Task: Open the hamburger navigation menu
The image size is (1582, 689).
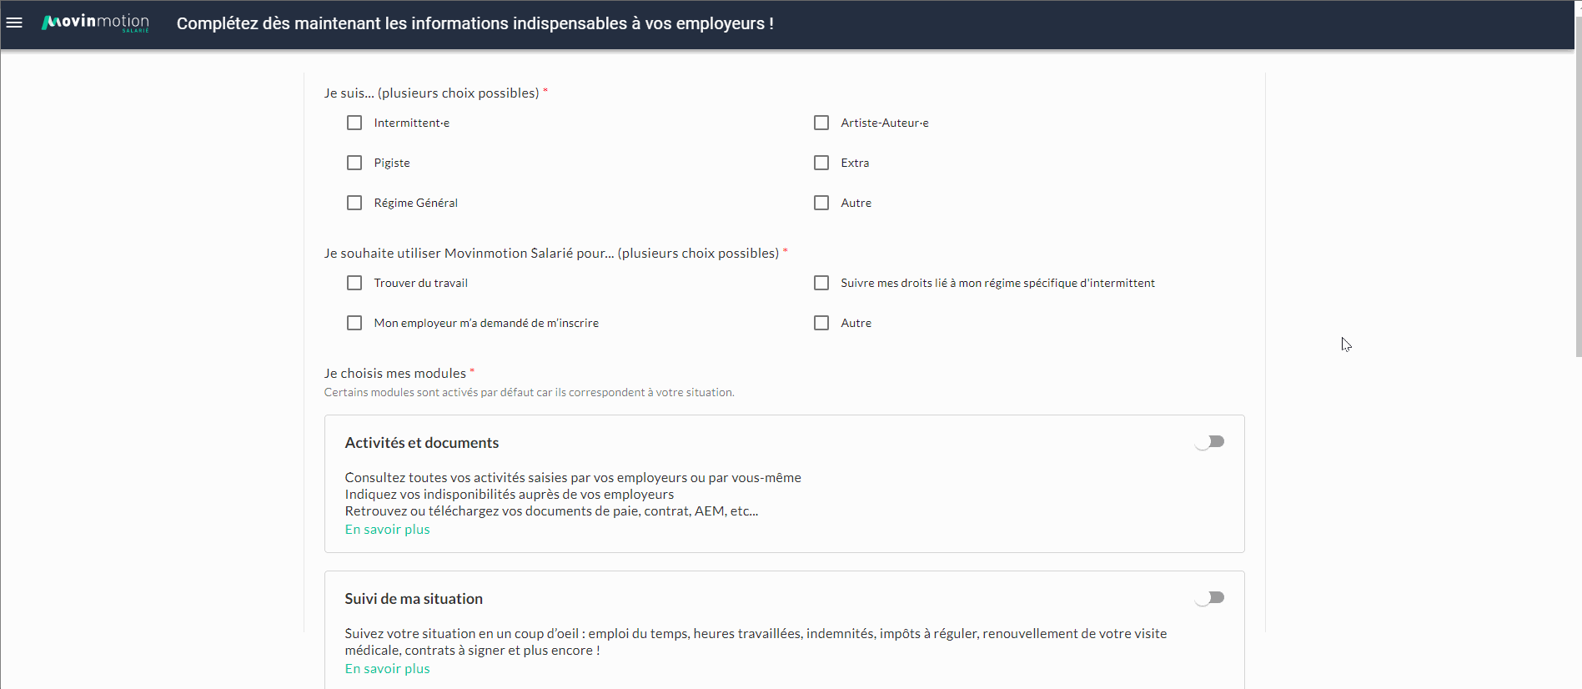Action: click(14, 23)
